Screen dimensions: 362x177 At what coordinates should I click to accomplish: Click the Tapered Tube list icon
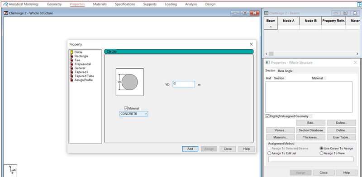(x=72, y=76)
